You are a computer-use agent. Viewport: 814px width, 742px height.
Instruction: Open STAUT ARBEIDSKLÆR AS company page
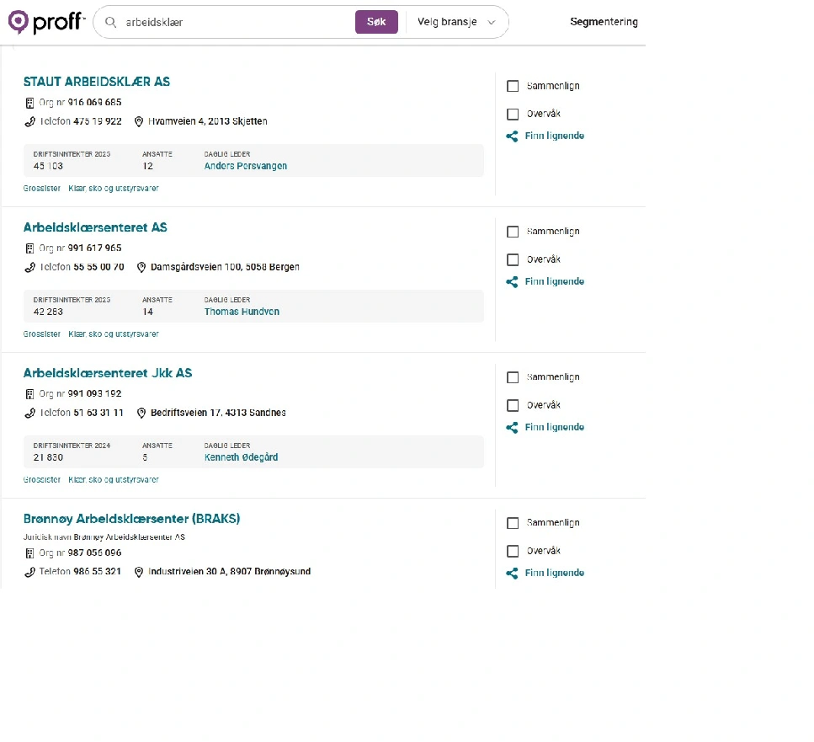tap(97, 82)
